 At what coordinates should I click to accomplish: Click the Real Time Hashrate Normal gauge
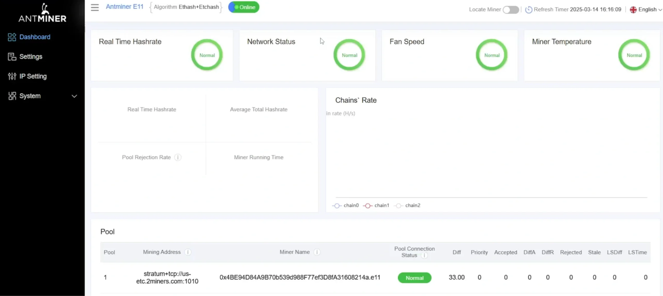point(207,55)
